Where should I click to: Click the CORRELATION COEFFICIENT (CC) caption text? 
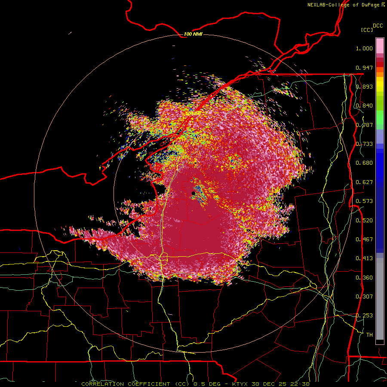pyautogui.click(x=136, y=384)
